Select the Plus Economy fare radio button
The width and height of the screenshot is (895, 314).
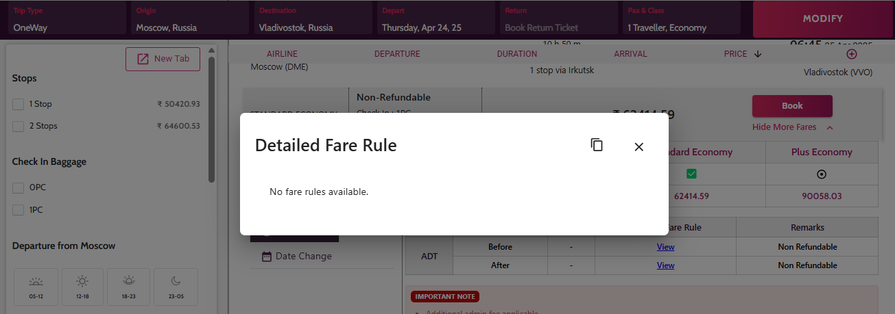click(821, 174)
